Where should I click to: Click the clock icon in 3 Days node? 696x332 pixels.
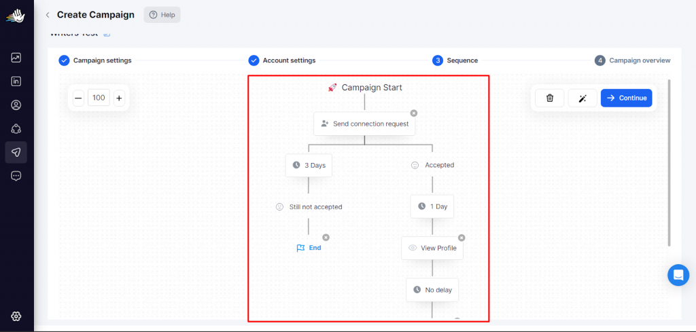point(296,166)
